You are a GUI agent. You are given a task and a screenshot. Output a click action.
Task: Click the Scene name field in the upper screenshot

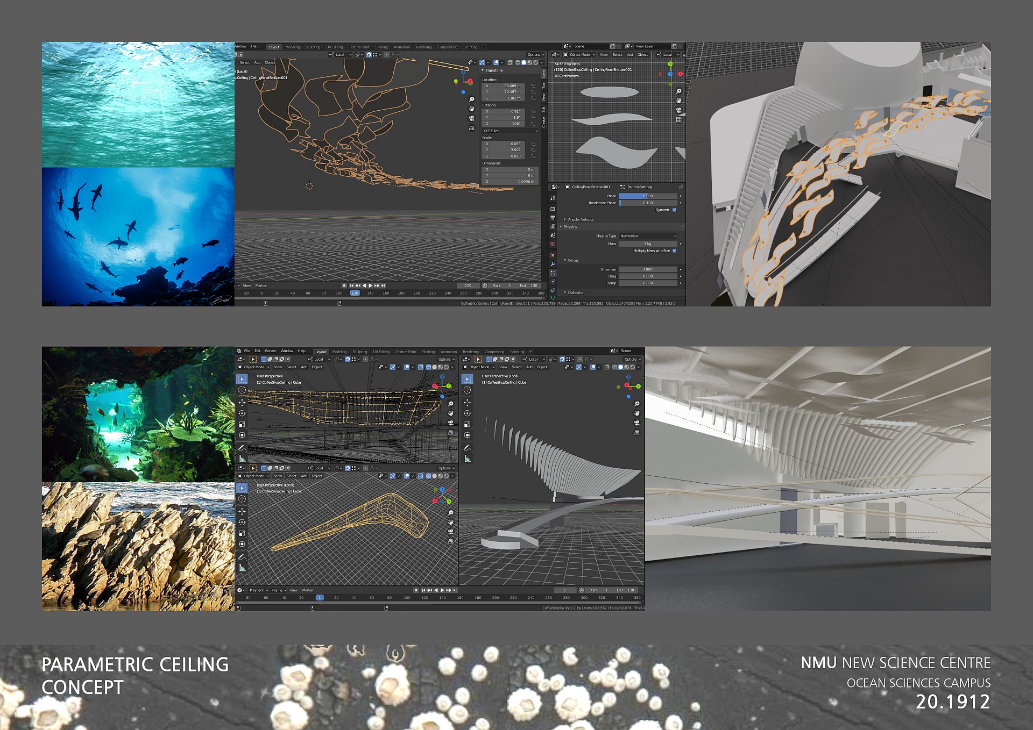pos(591,46)
